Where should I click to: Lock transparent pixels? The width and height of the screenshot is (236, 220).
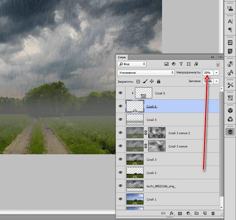138,82
